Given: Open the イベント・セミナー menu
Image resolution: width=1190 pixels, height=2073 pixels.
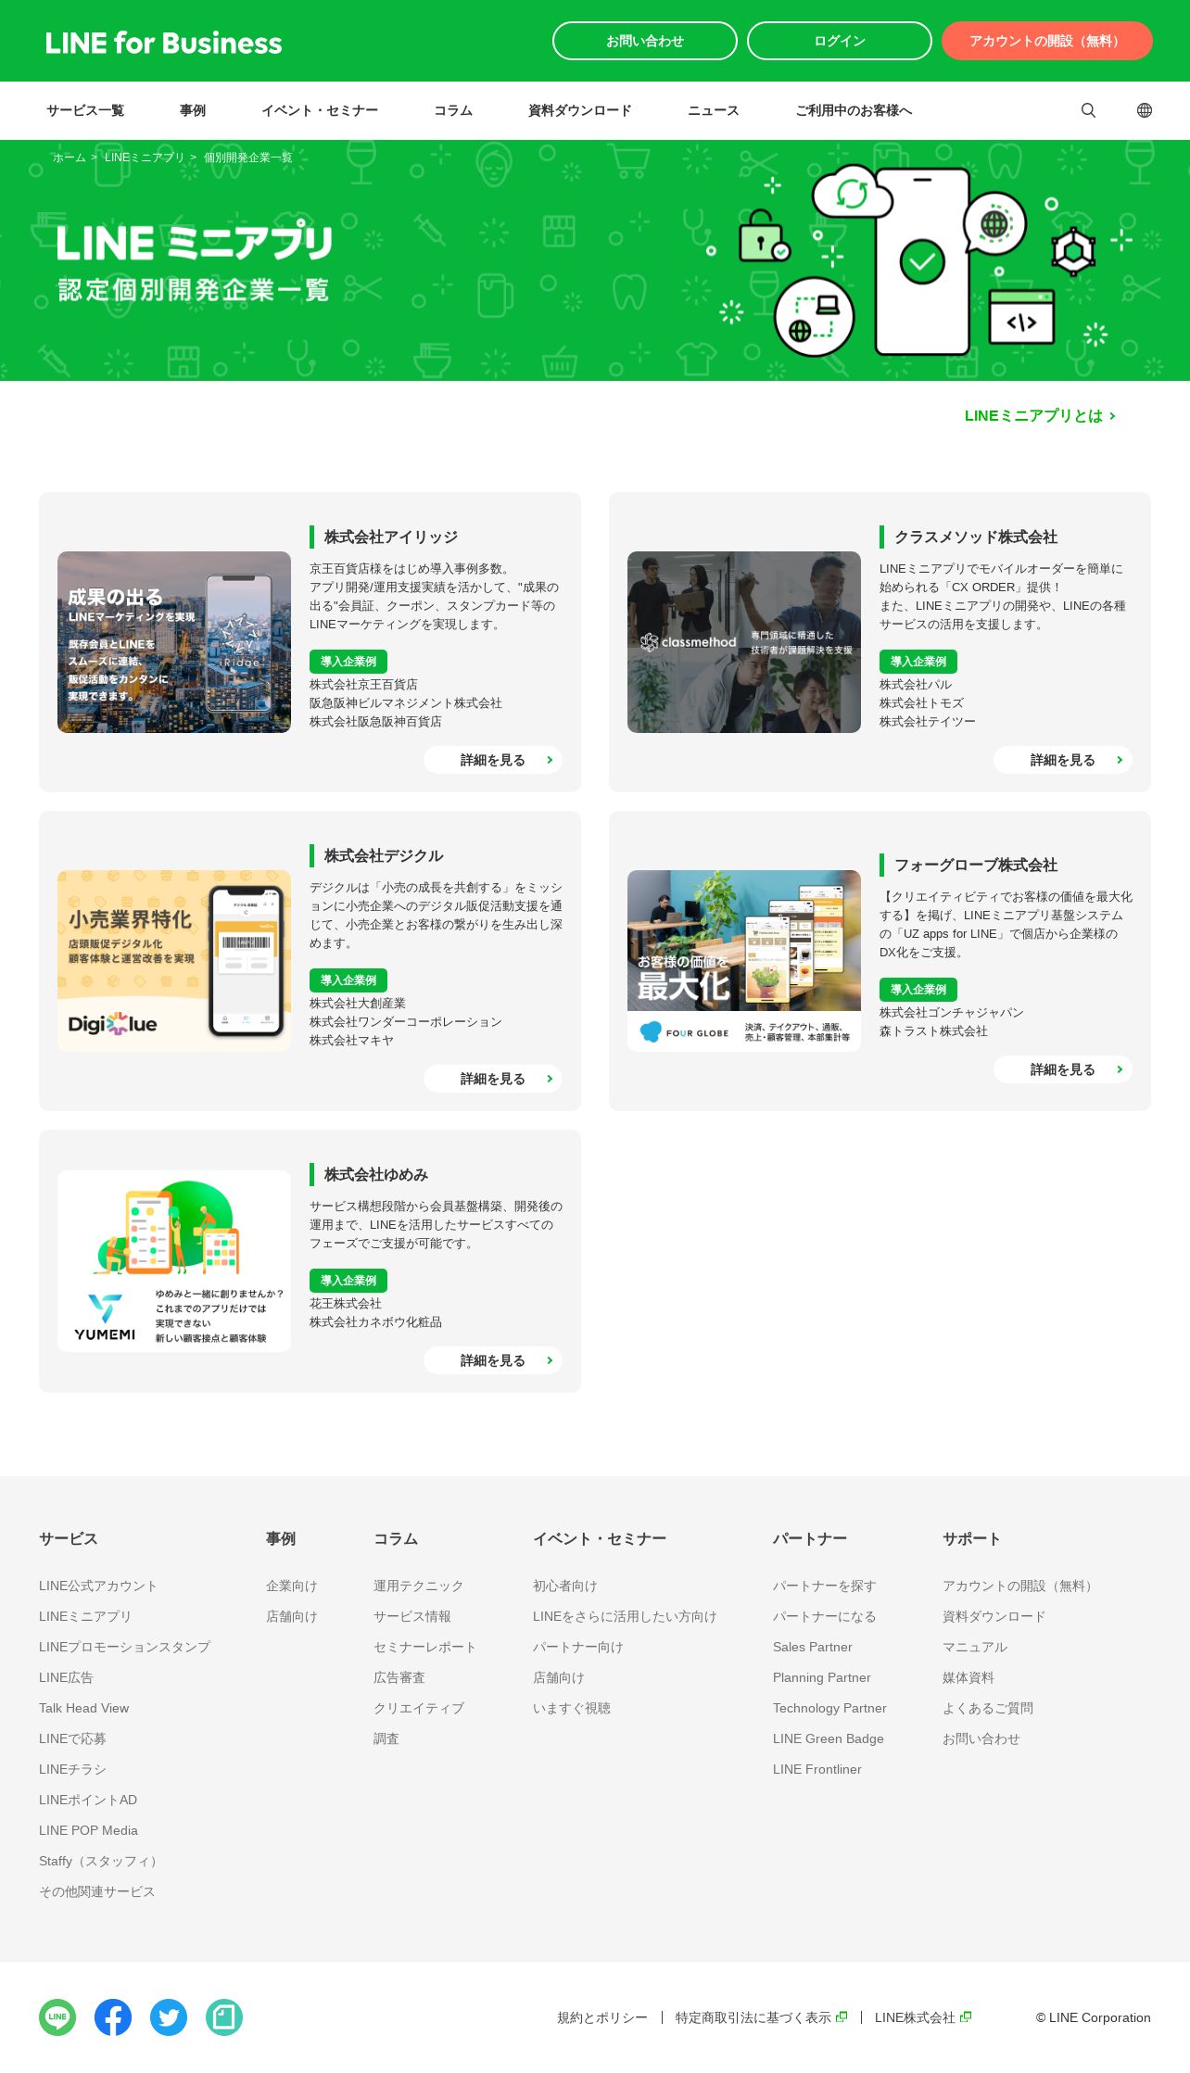Looking at the screenshot, I should coord(320,110).
